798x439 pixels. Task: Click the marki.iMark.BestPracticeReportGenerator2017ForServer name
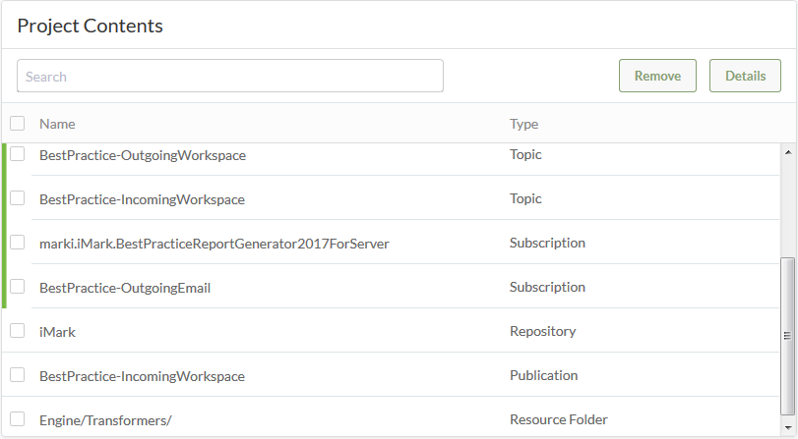tap(215, 244)
